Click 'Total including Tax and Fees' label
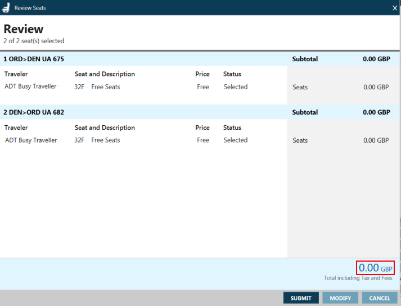Screen dimensions: 401x306 click(x=358, y=278)
